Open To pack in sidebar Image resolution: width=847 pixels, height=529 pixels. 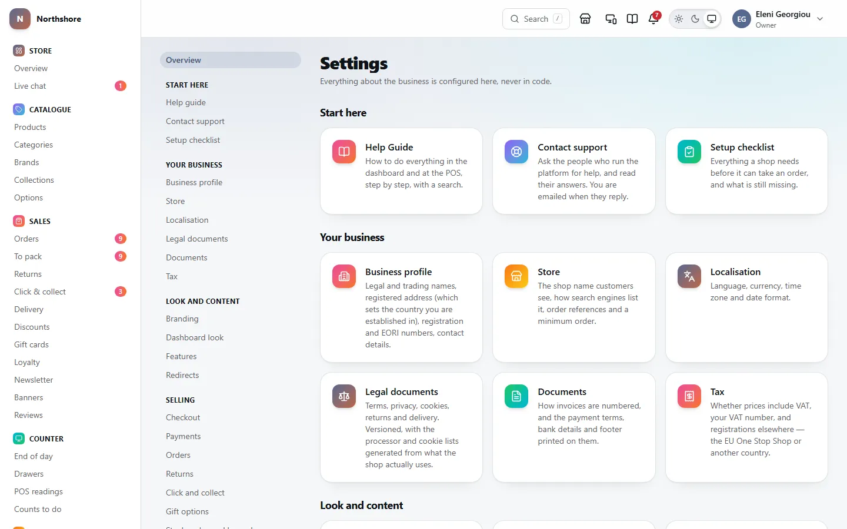[71, 256]
